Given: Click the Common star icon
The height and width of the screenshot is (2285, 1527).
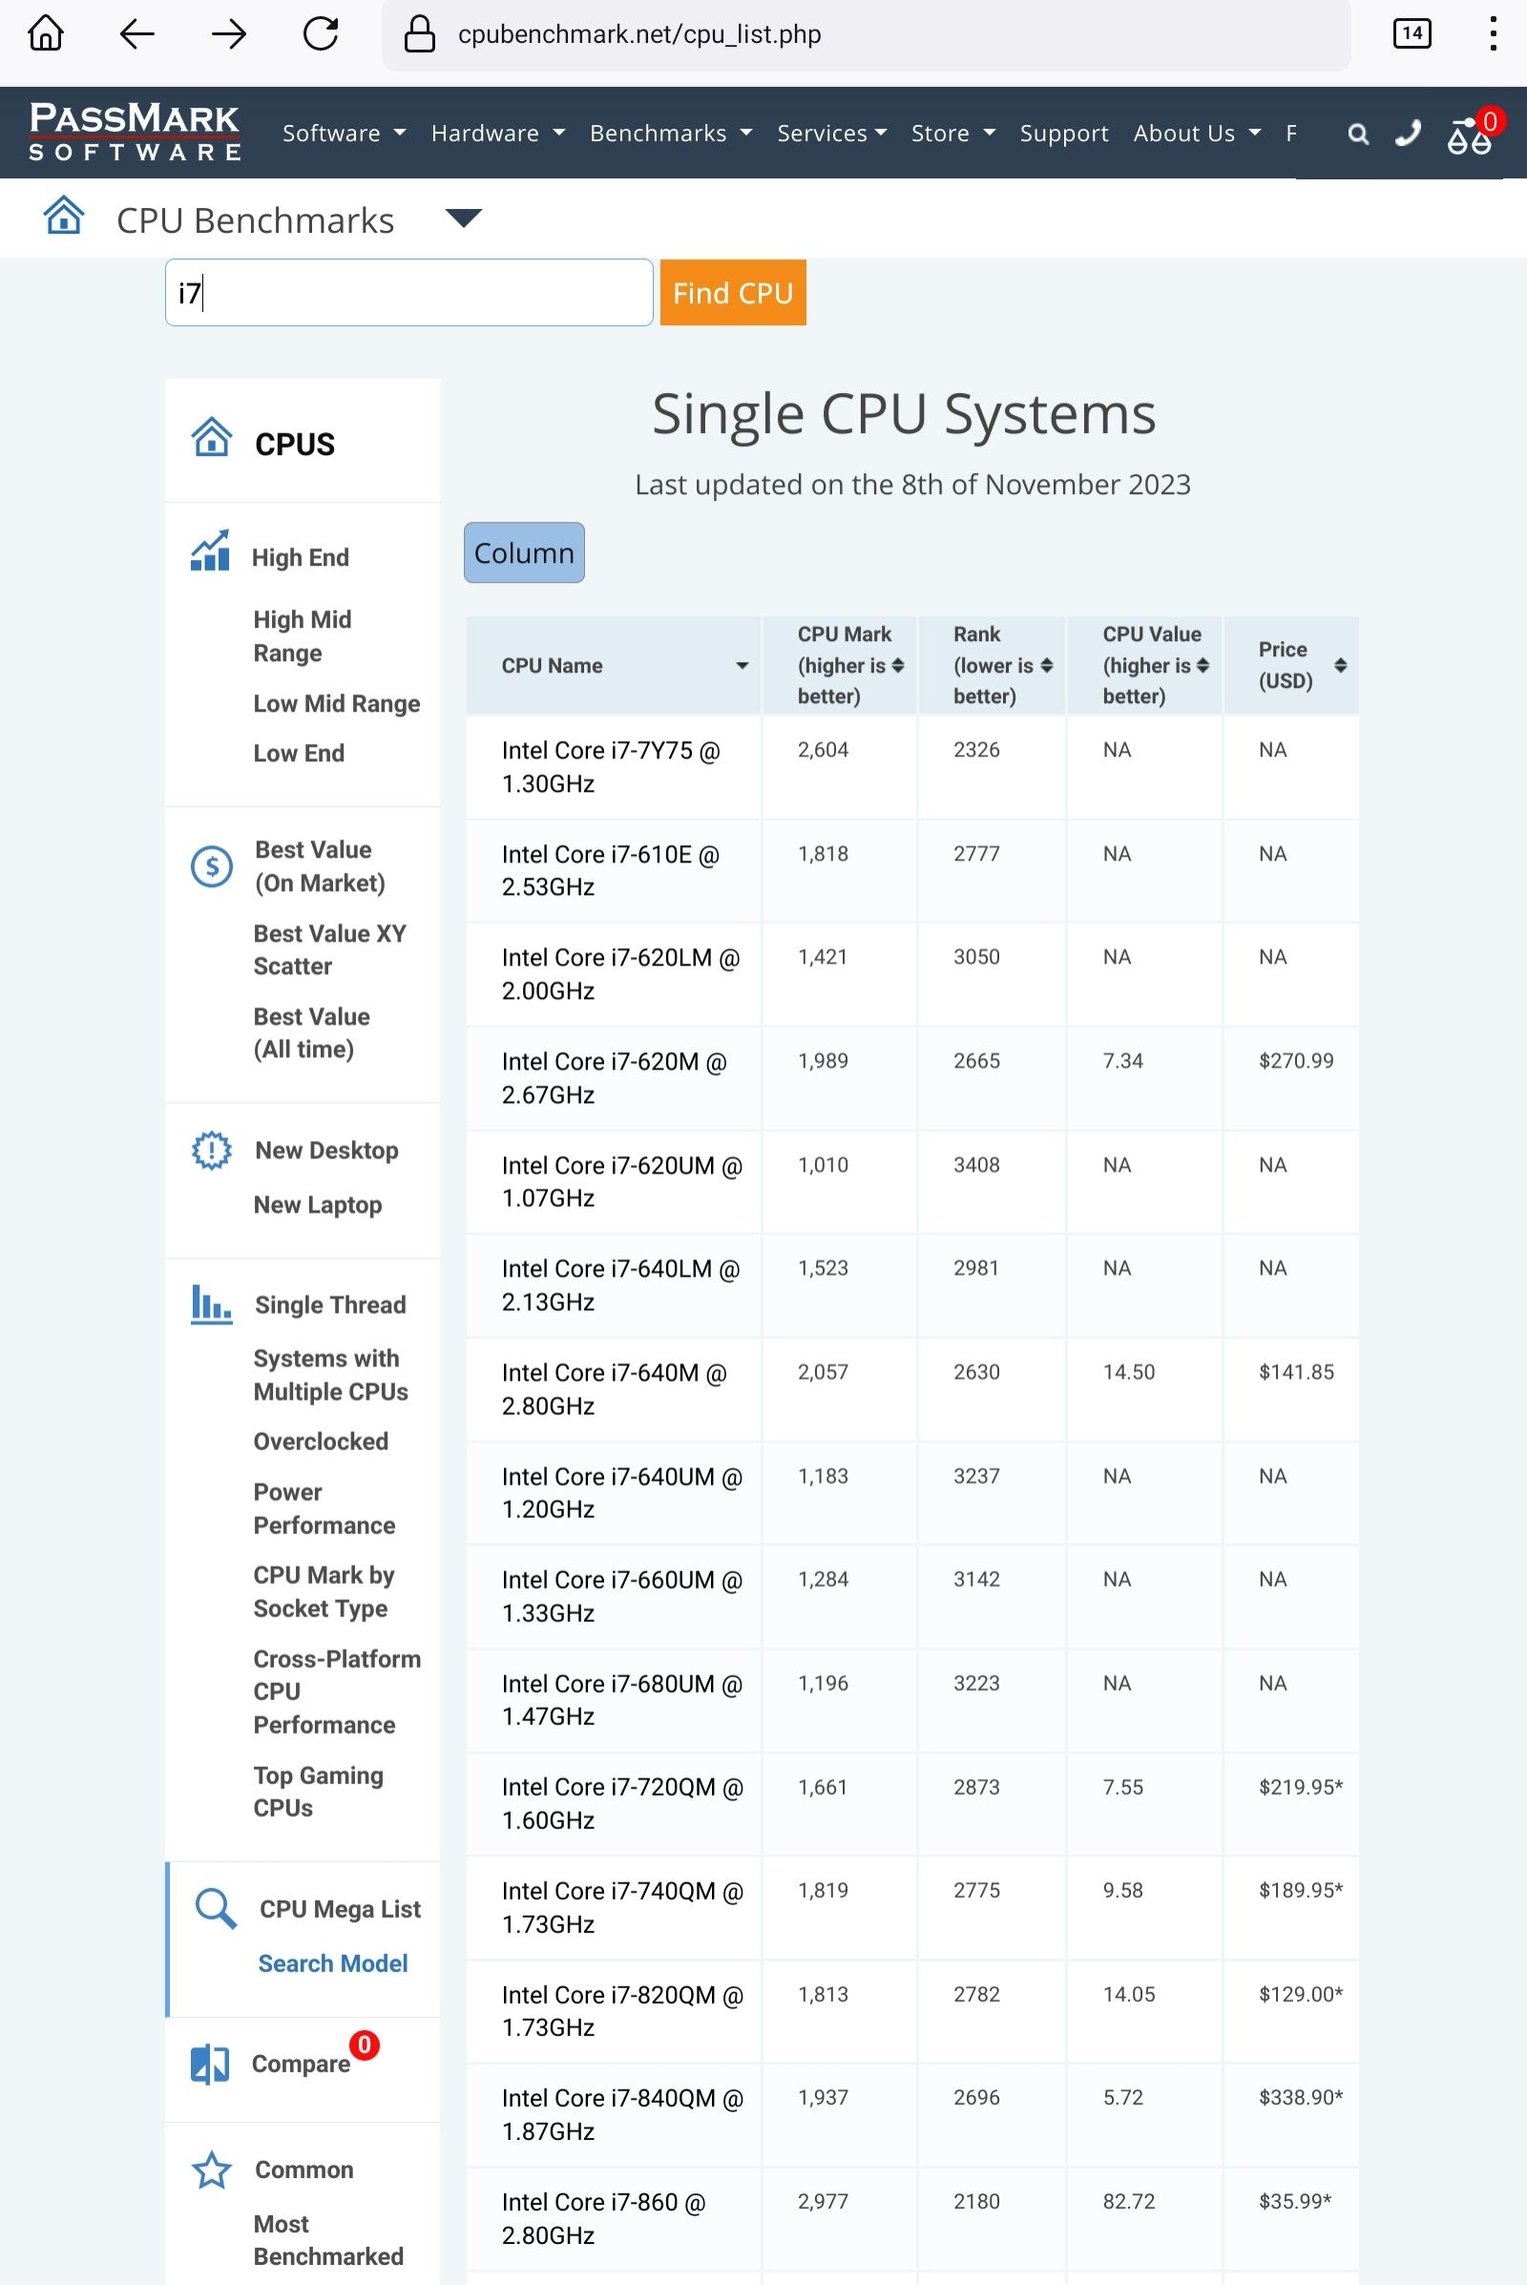Looking at the screenshot, I should (211, 2171).
